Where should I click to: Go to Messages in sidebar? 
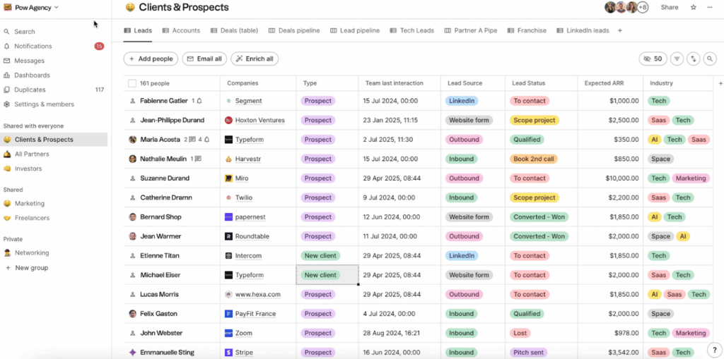click(29, 61)
